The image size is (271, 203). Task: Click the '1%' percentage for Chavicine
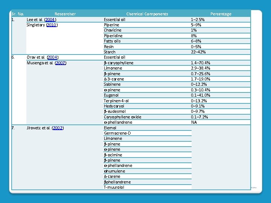[194, 30]
